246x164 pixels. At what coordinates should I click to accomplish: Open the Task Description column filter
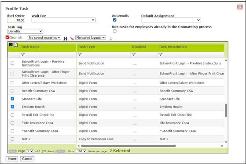tap(161, 54)
